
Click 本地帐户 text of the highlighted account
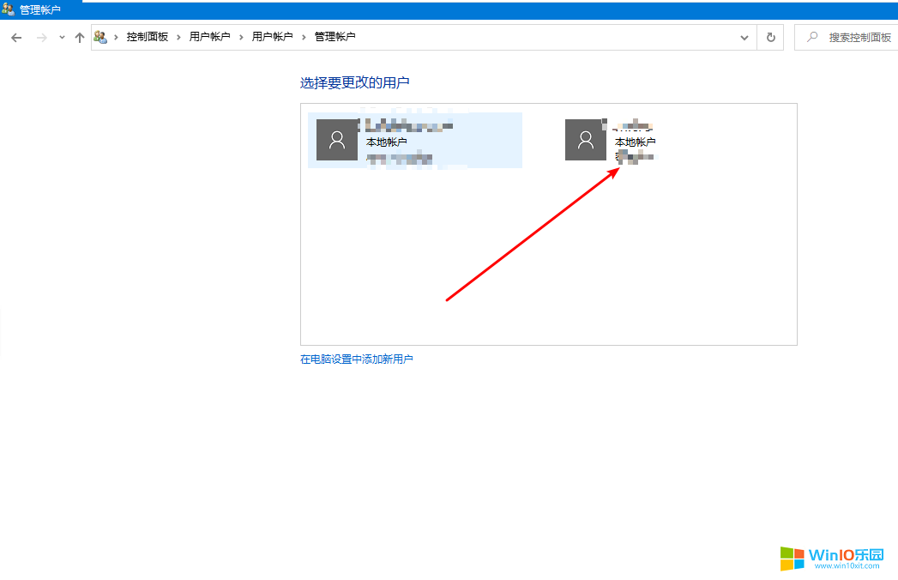pyautogui.click(x=387, y=142)
